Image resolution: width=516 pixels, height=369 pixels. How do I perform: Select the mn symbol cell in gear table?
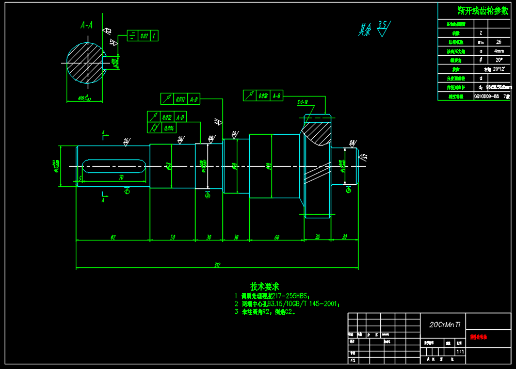click(481, 42)
